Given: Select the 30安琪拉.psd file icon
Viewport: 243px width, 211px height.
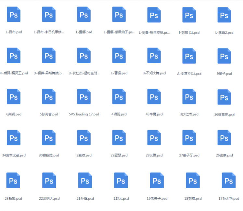Looking at the screenshot, I should click(49, 137).
